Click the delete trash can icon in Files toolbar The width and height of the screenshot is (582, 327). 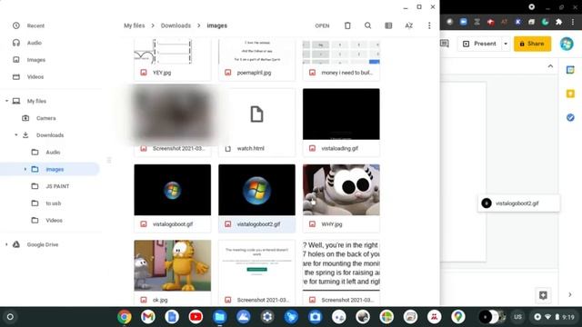347,25
